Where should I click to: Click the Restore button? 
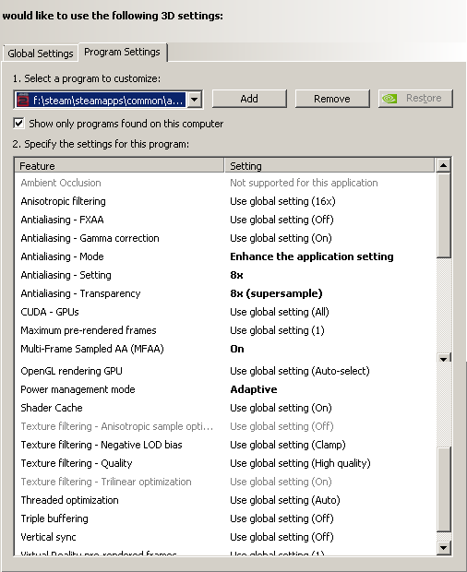click(415, 99)
